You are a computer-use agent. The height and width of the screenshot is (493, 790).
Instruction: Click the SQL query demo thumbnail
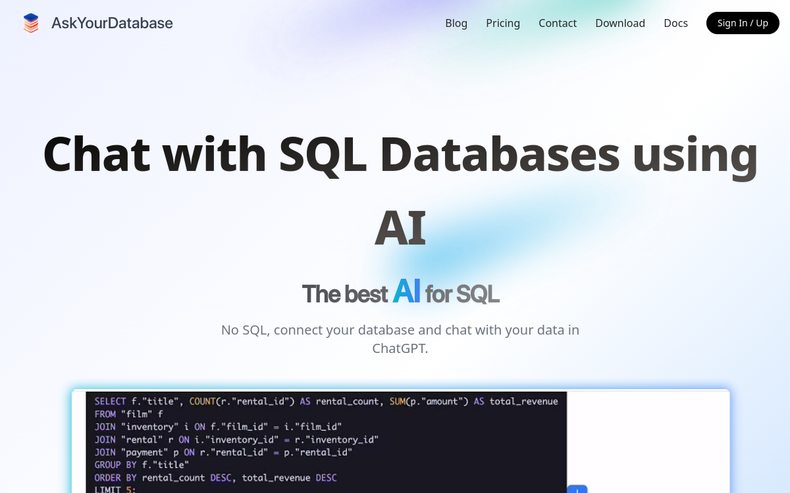[400, 442]
